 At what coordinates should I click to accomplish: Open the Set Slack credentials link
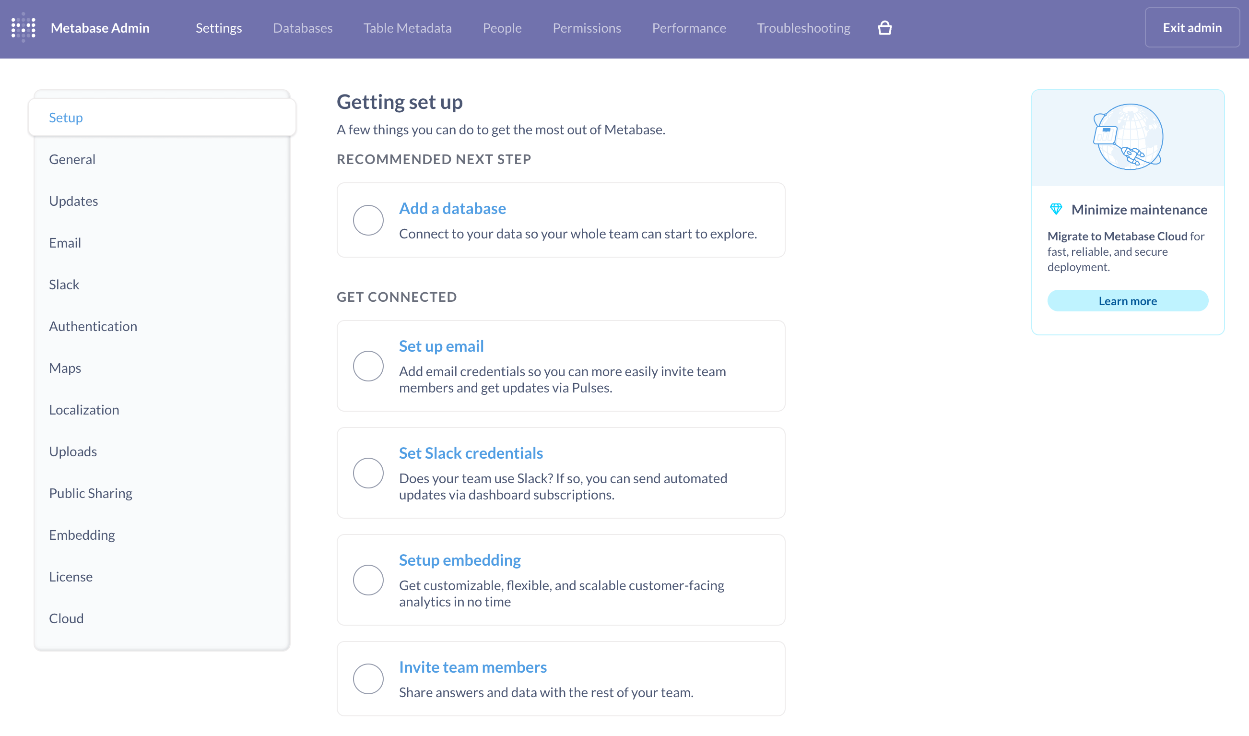(471, 453)
